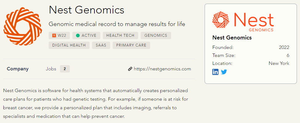Screen dimensions: 300x123
Task: Click the Nest Genomics name in sidebar card
Action: pyautogui.click(x=232, y=38)
